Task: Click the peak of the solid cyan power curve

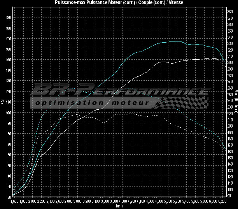Action: point(177,41)
